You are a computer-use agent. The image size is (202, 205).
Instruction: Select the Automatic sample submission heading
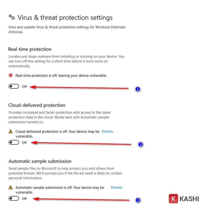coord(40,161)
